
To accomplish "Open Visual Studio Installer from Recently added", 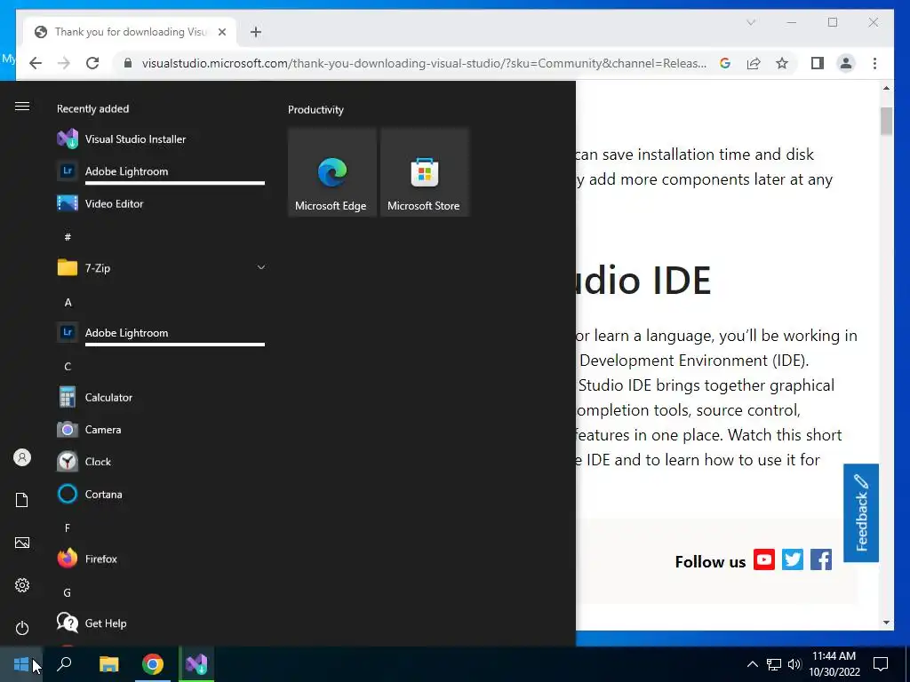I will (x=161, y=139).
